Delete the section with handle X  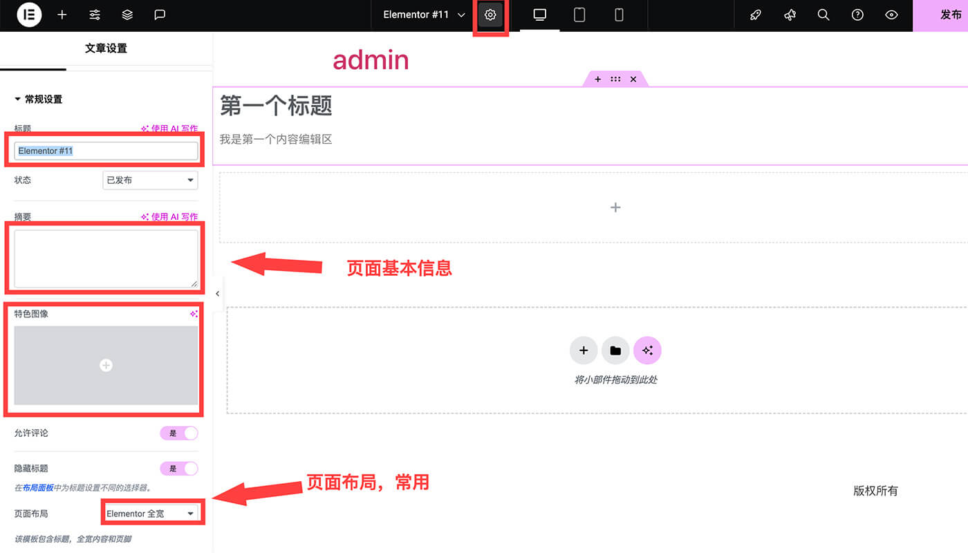633,79
